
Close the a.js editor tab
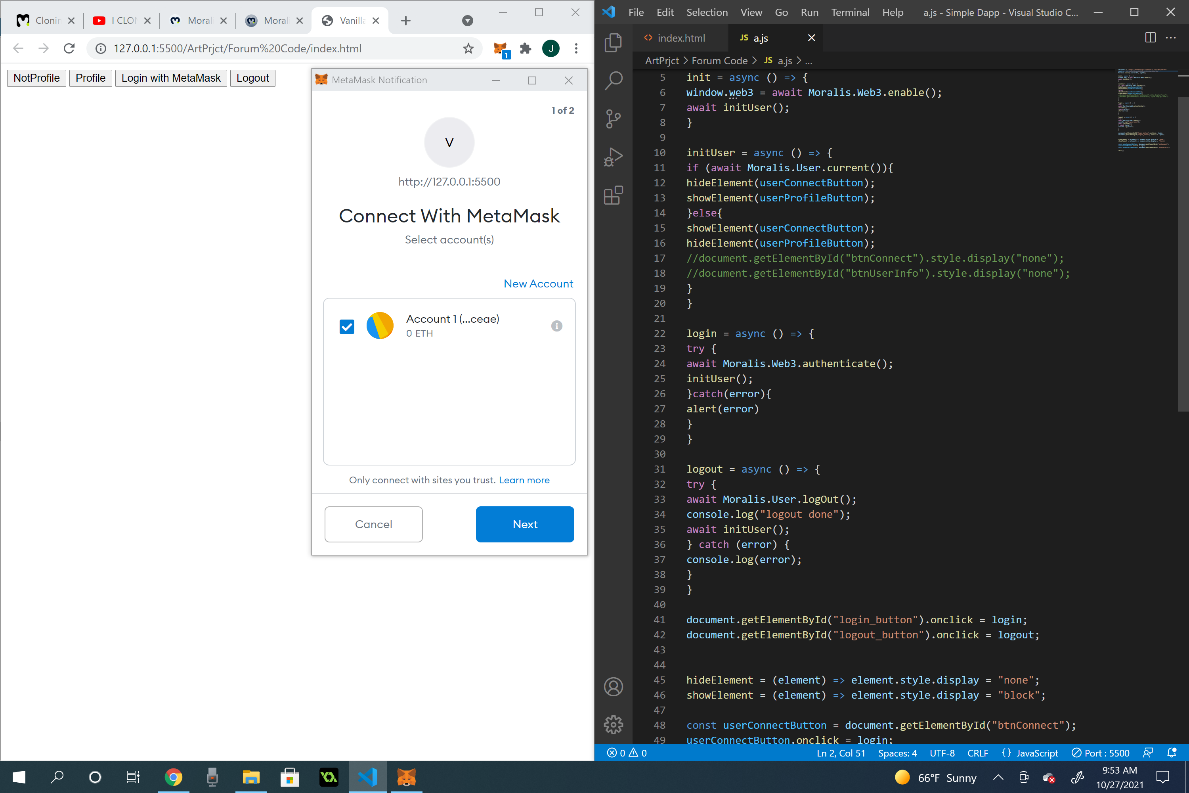(811, 38)
